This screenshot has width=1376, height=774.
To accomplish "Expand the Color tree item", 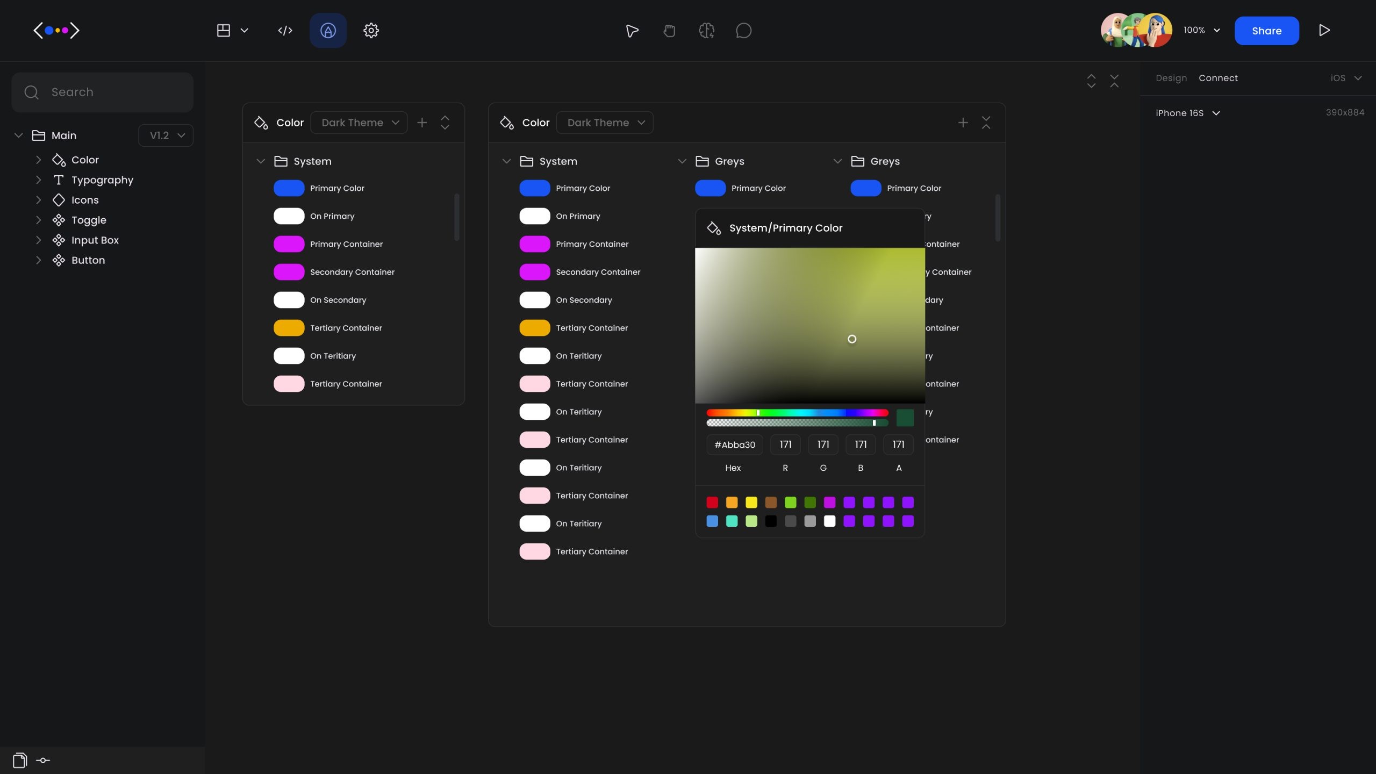I will tap(38, 160).
